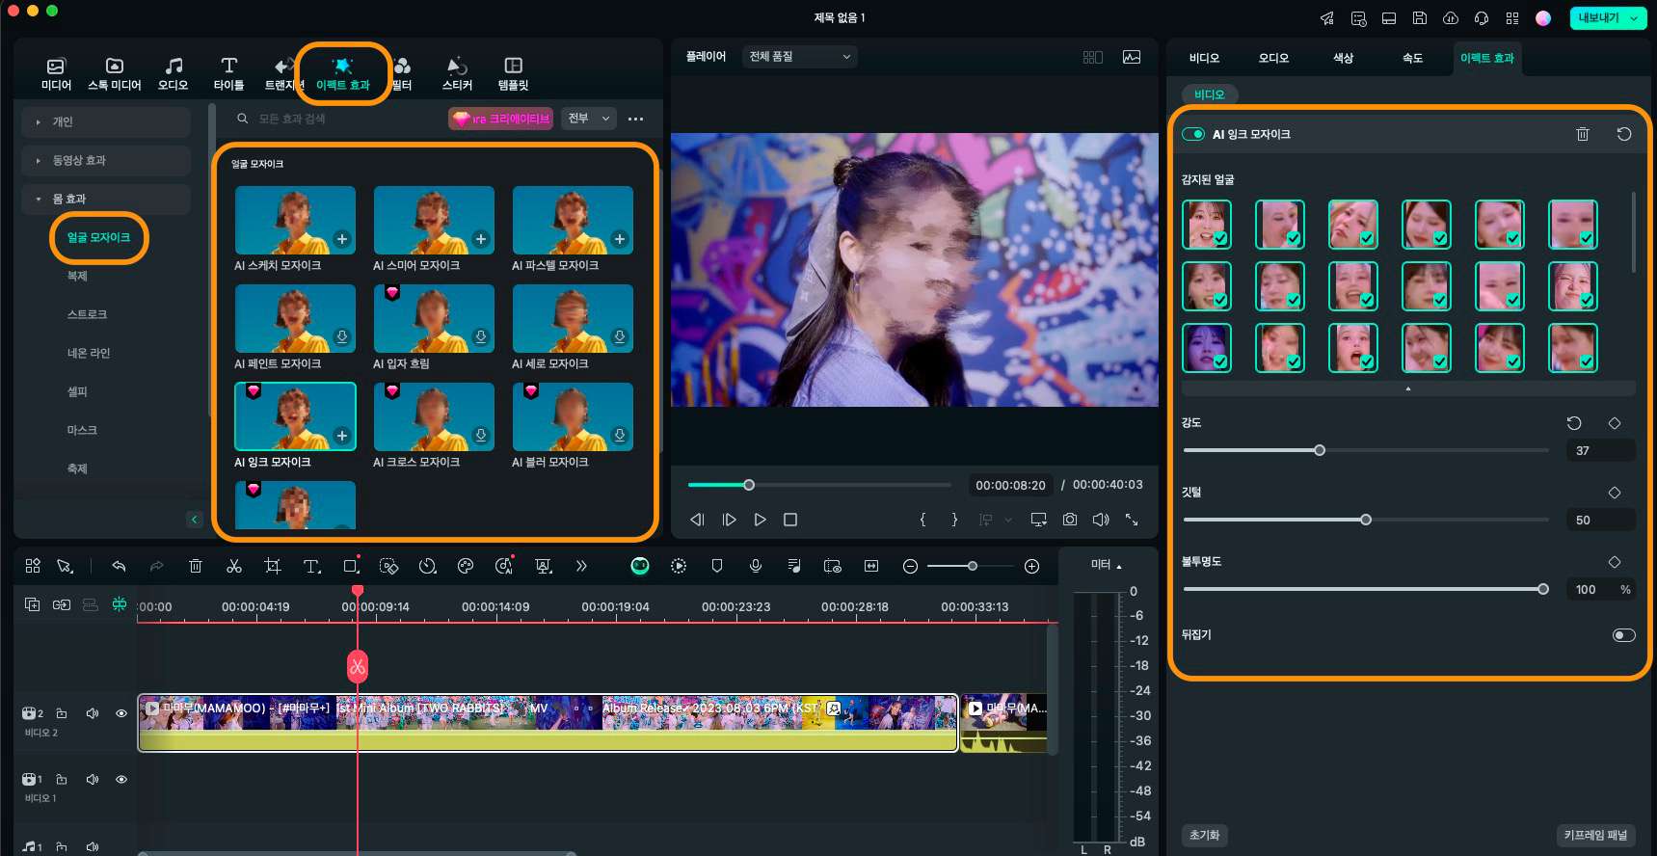Undo the last timeline action
The width and height of the screenshot is (1657, 856).
[x=119, y=566]
